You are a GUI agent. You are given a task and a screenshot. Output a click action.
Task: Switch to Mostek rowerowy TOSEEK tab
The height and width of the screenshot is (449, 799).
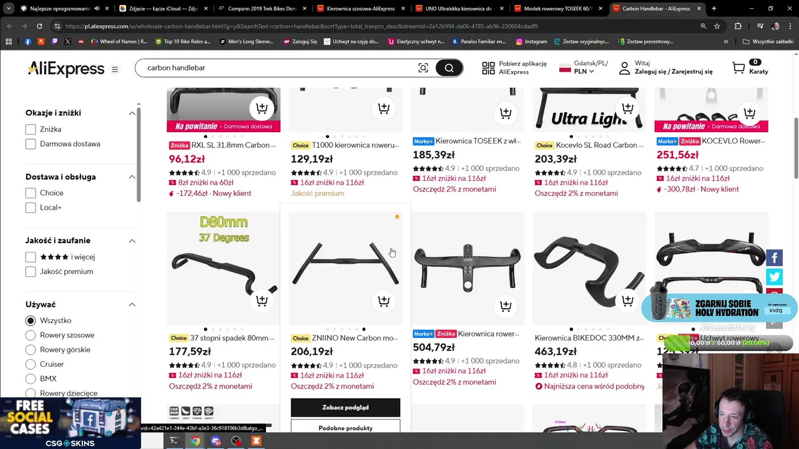click(559, 9)
